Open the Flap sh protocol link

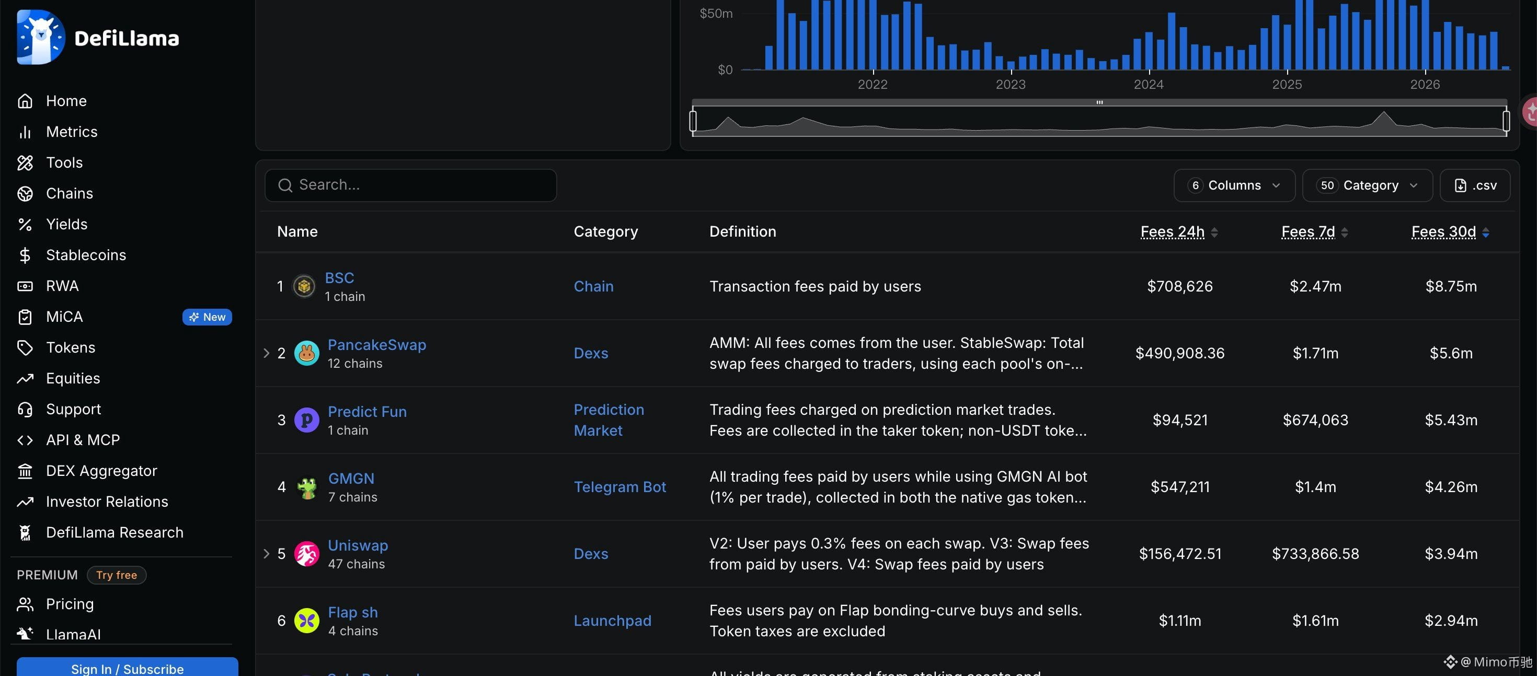coord(353,612)
